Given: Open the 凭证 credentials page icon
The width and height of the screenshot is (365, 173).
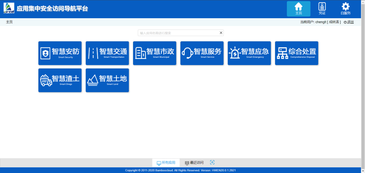Looking at the screenshot, I should click(322, 9).
